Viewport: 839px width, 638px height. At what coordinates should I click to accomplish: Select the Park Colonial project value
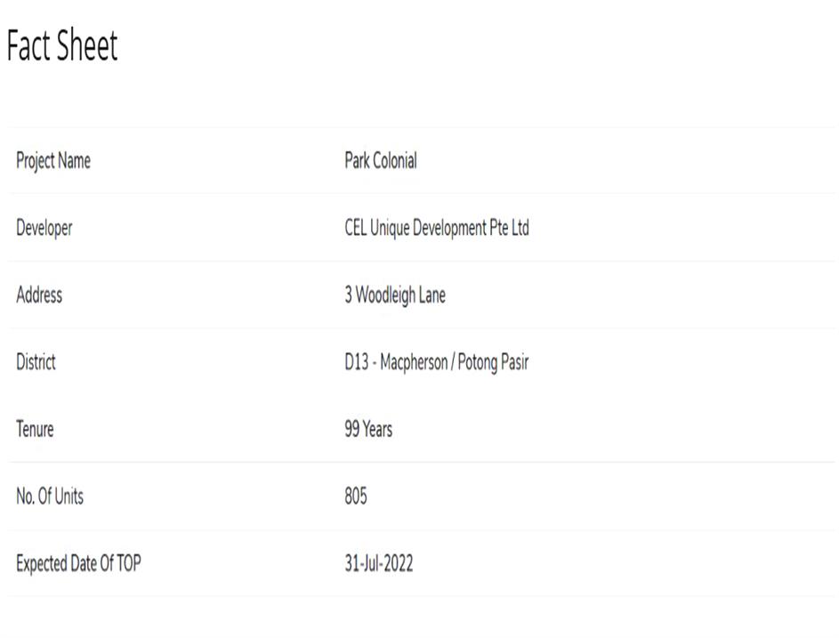tap(381, 161)
